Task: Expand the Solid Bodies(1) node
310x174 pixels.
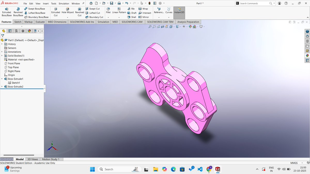Action: 2,56
